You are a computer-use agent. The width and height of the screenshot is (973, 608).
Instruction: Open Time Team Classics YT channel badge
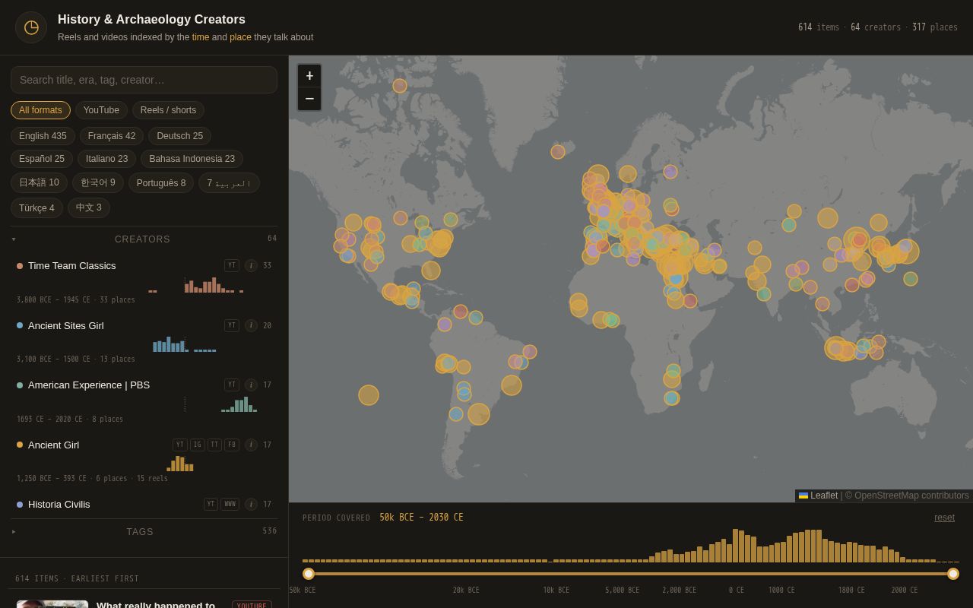(x=232, y=266)
